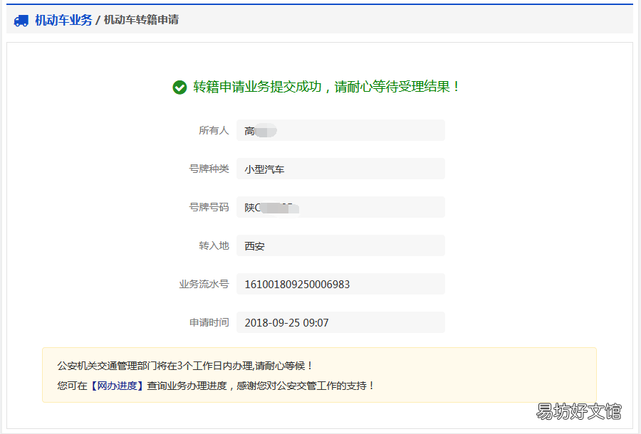The image size is (641, 434).
Task: Click the 业务流水号 label
Action: coord(204,284)
